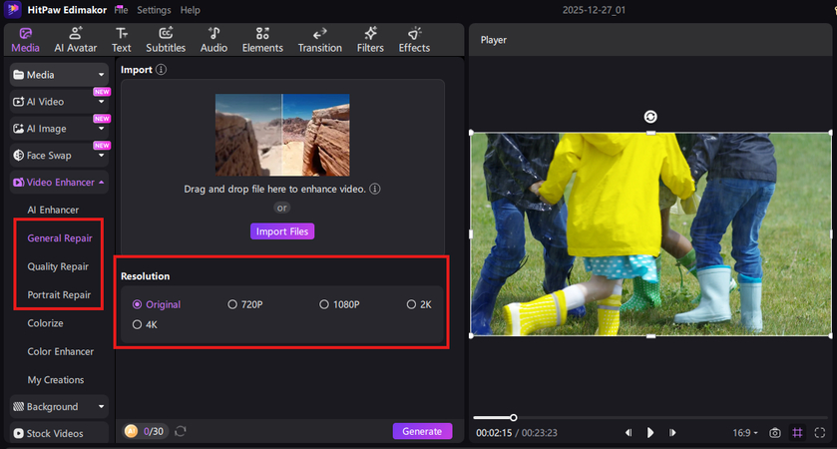837x449 pixels.
Task: Take a snapshot with camera icon
Action: click(774, 432)
